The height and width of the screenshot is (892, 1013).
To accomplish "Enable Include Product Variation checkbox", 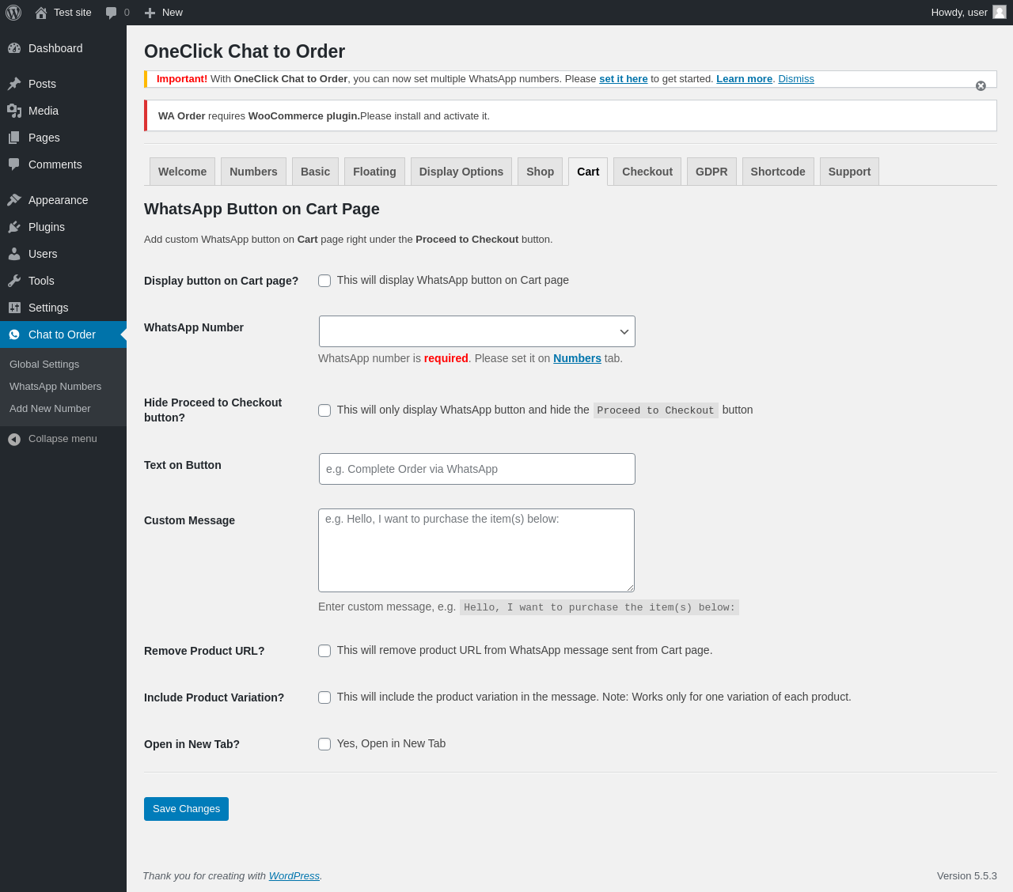I will [324, 697].
